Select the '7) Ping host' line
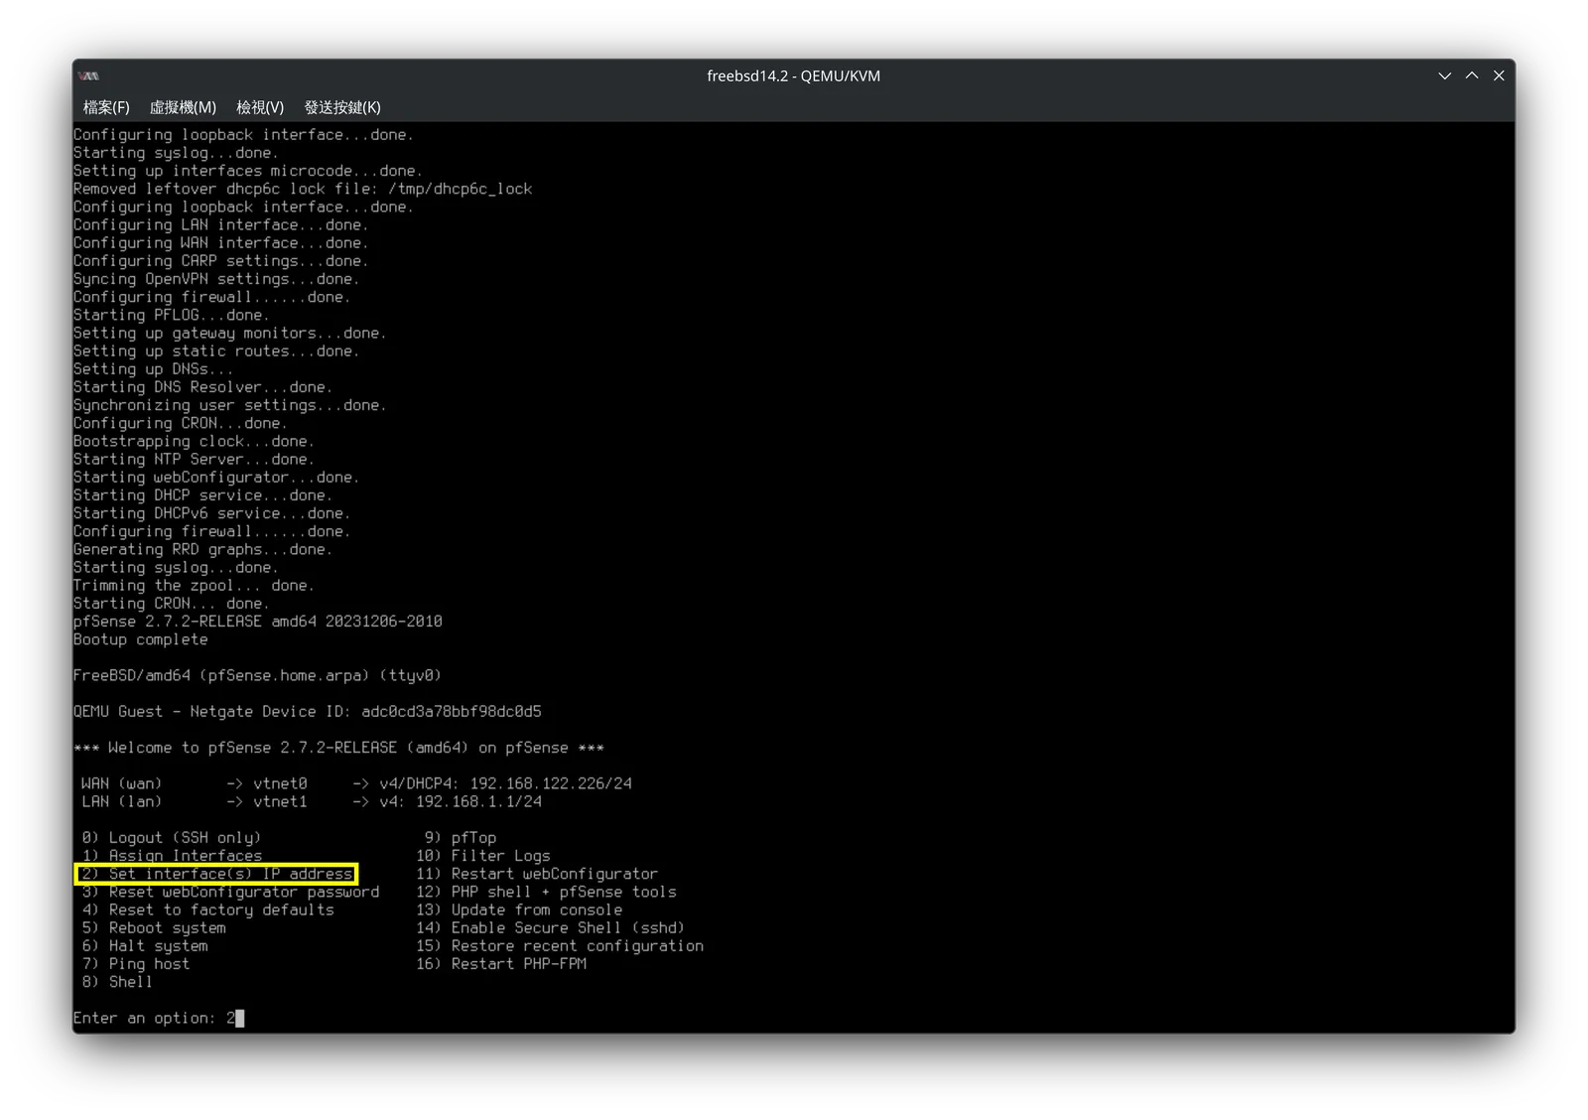Image resolution: width=1588 pixels, height=1120 pixels. click(x=136, y=964)
